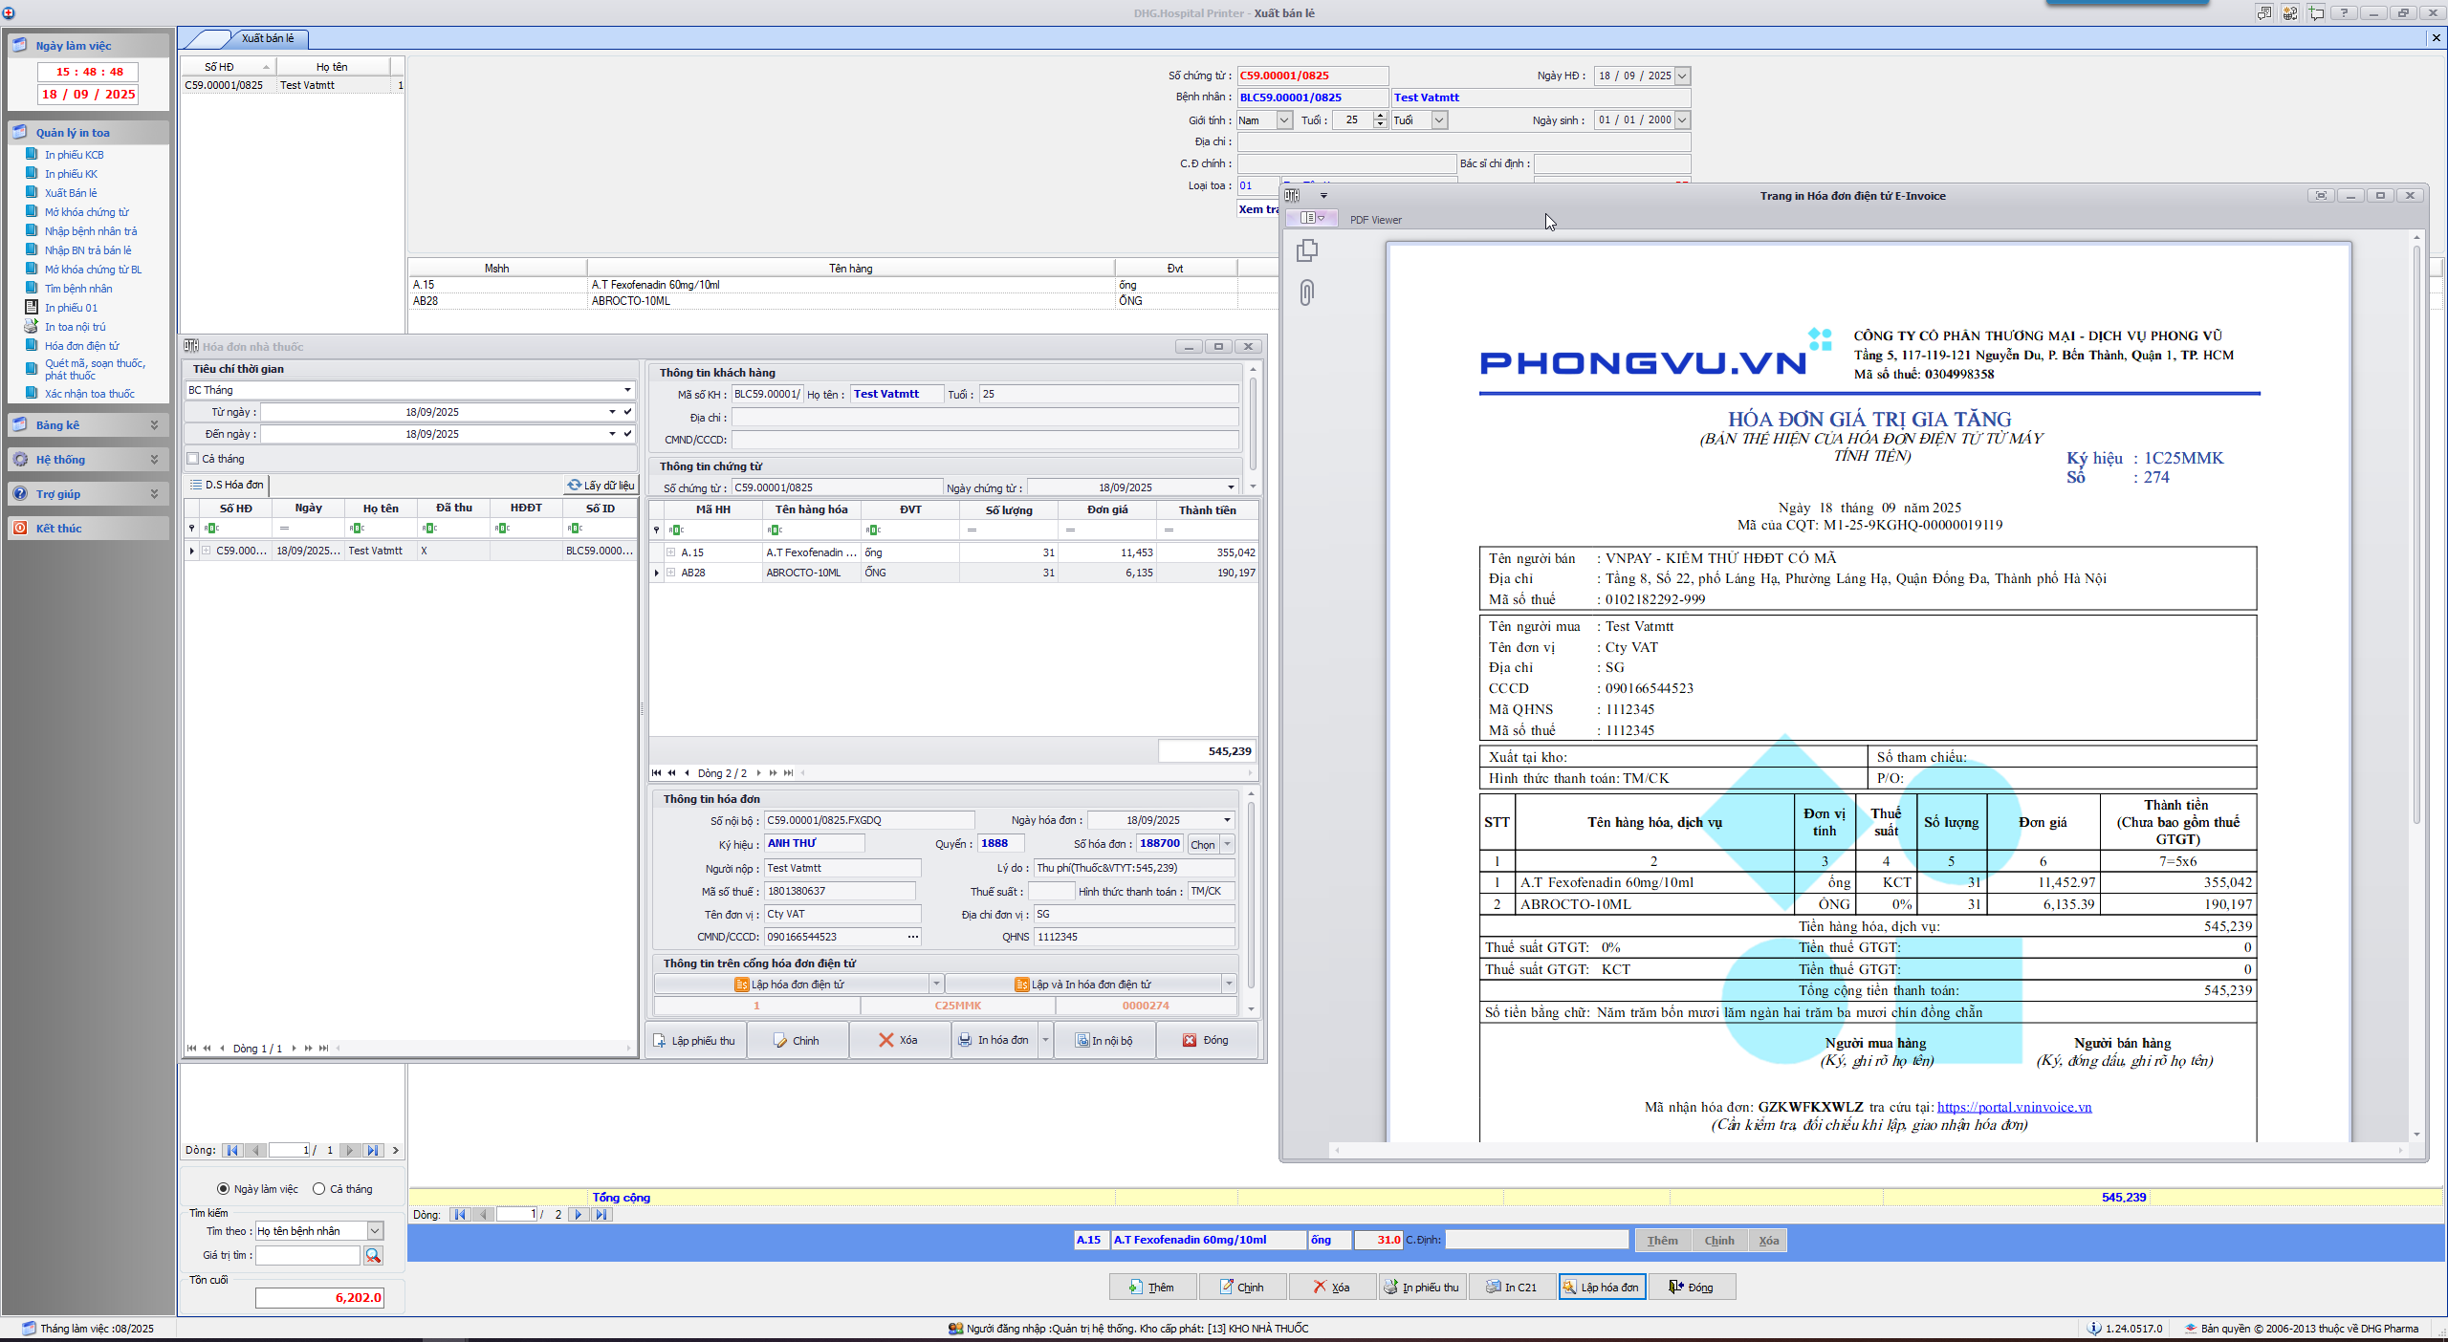Viewport: 2448px width, 1342px height.
Task: Click In hóa đơn printer button
Action: pos(994,1040)
